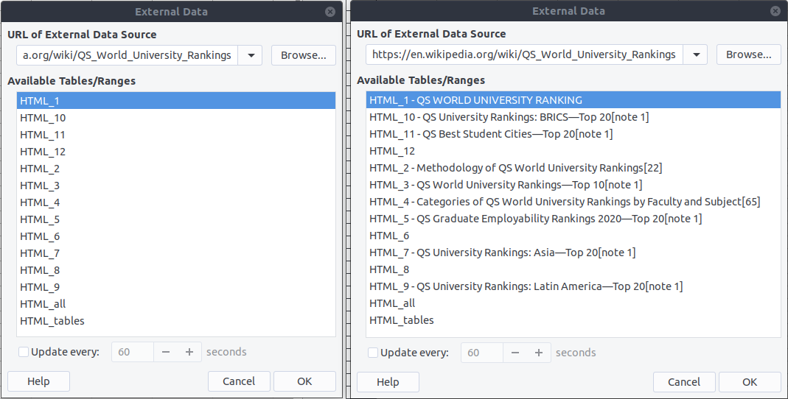Select HTML_tables in right dialog list
Image resolution: width=788 pixels, height=399 pixels.
pyautogui.click(x=573, y=320)
